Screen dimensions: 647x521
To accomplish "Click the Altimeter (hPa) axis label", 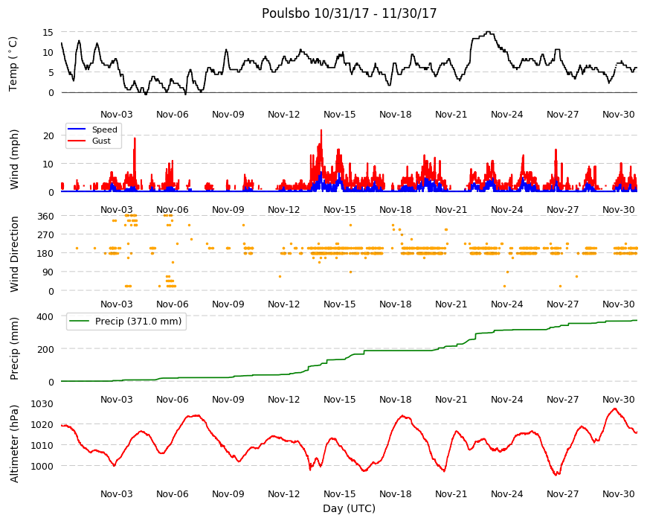I will point(14,444).
